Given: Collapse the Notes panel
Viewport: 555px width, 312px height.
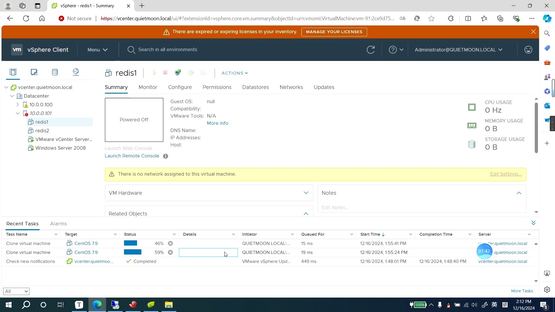Looking at the screenshot, I should [519, 193].
